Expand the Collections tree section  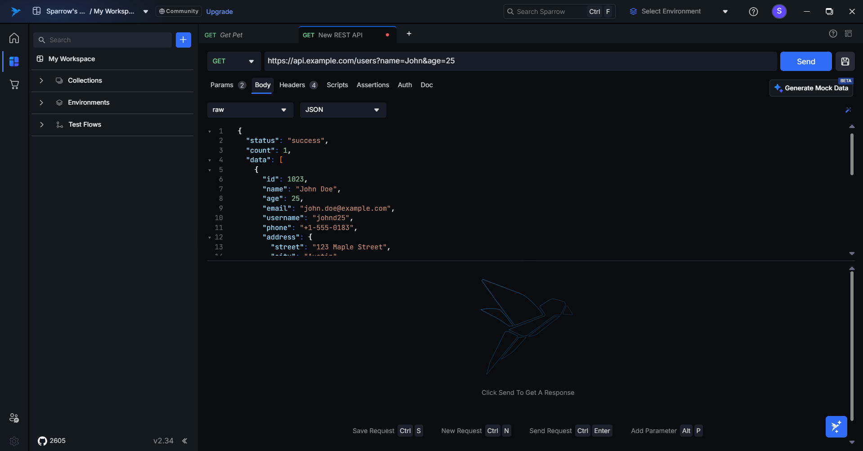point(41,81)
